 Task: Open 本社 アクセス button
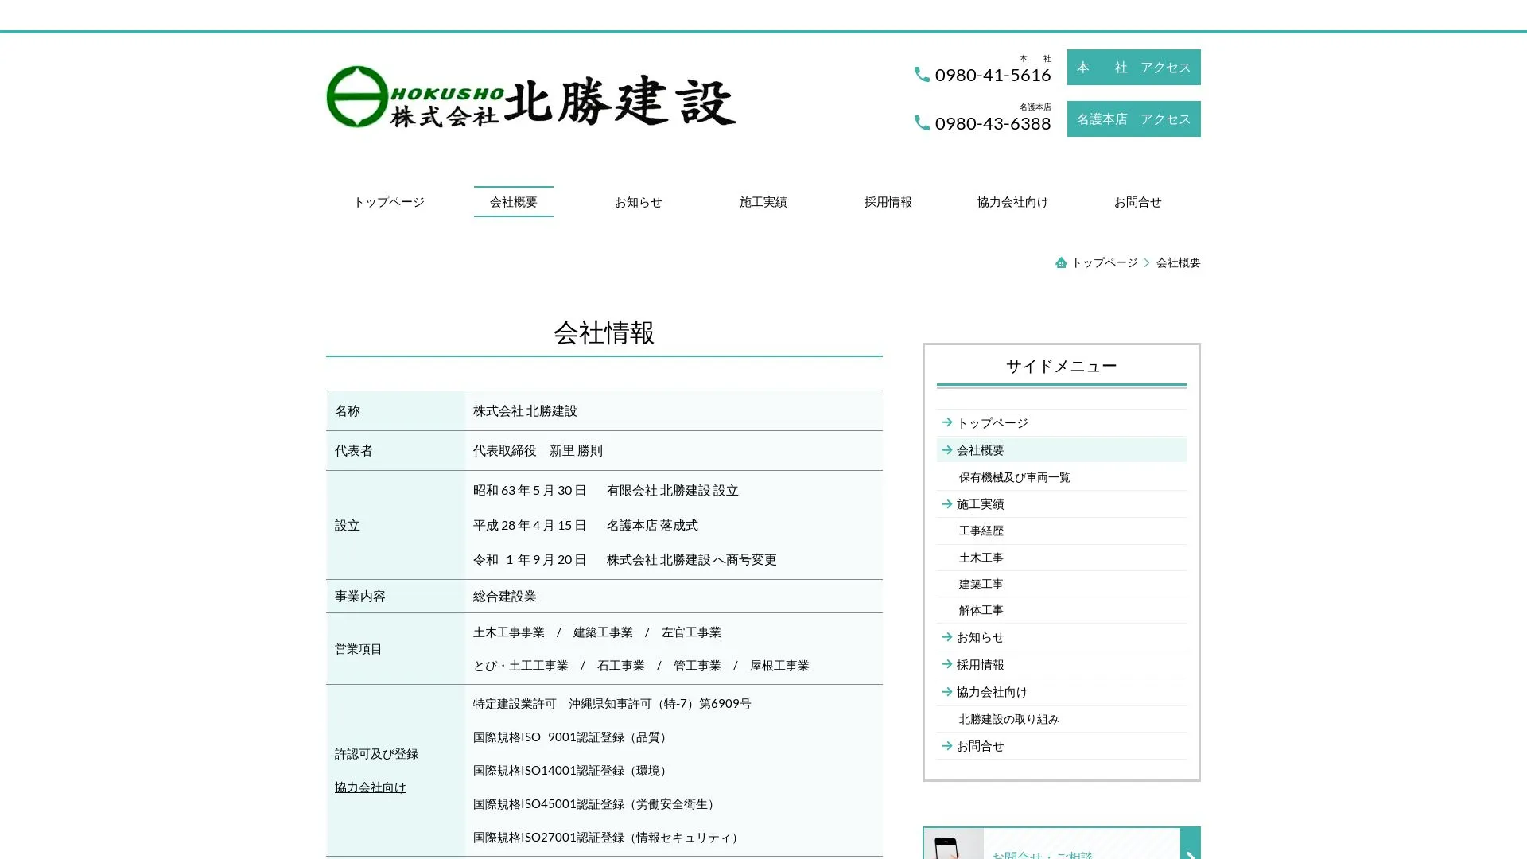[x=1133, y=67]
